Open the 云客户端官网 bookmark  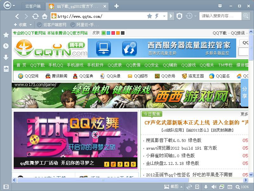[52, 25]
